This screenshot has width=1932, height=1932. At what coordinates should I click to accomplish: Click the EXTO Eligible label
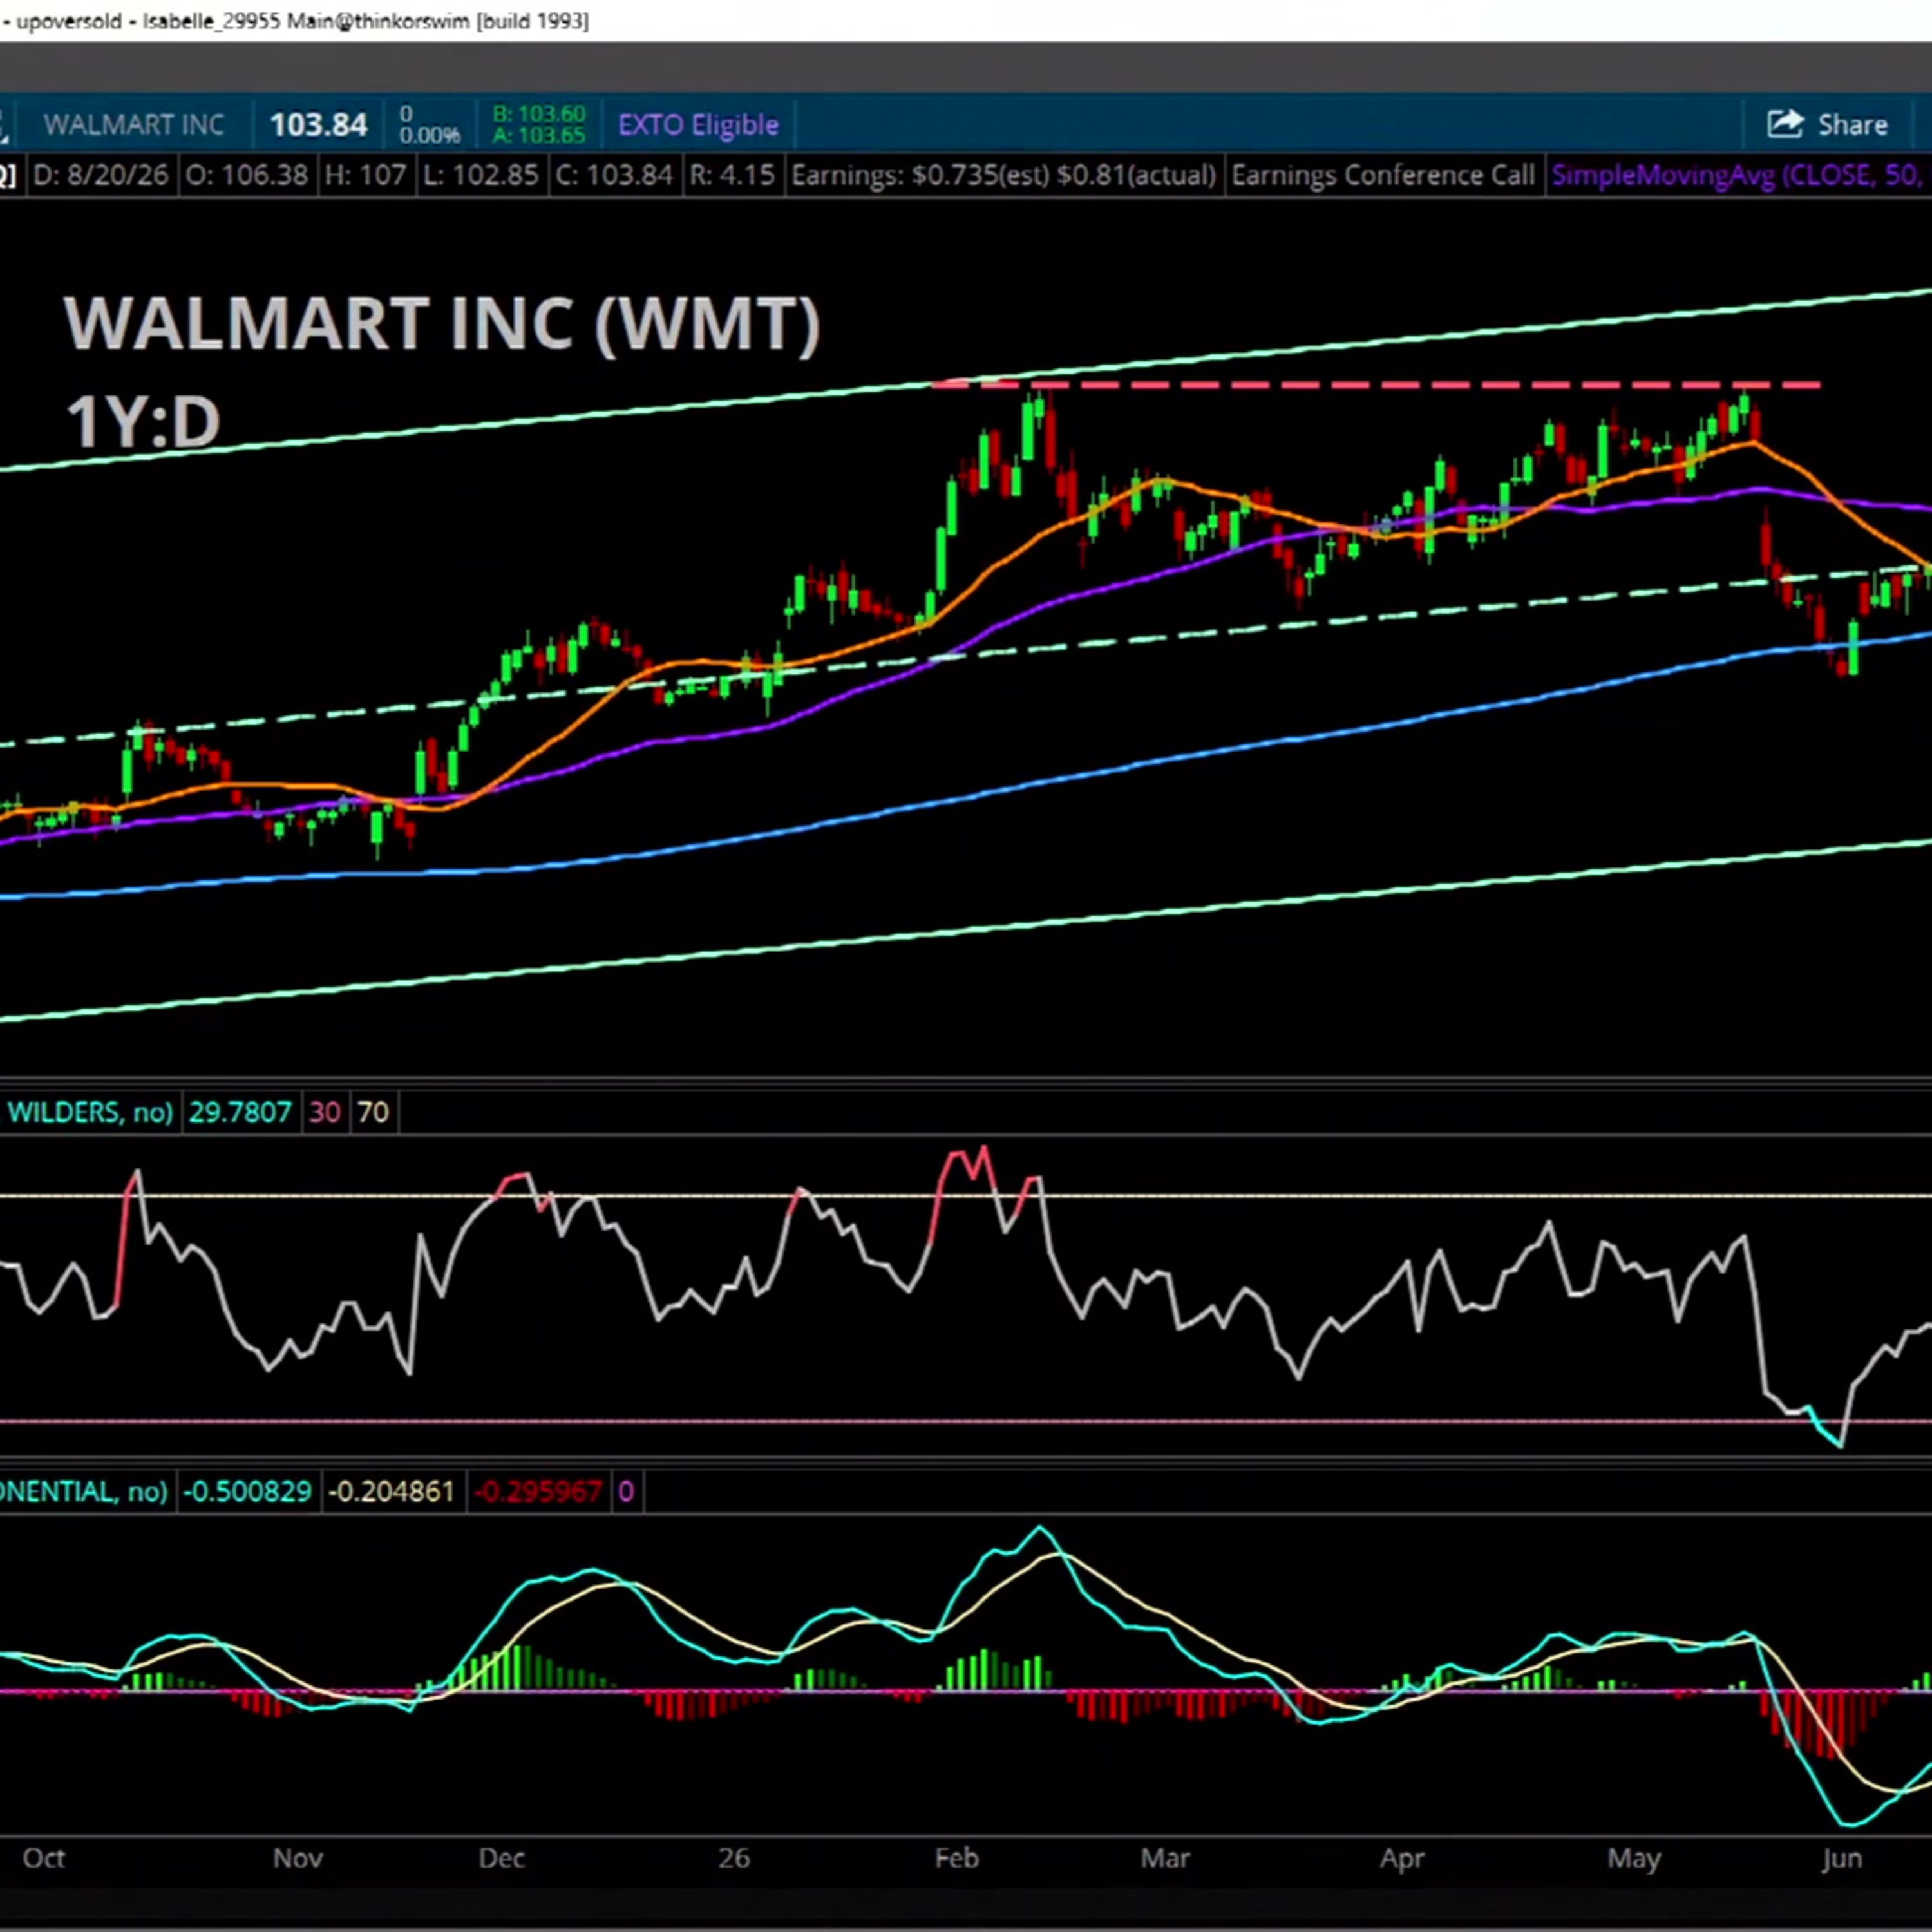pyautogui.click(x=698, y=125)
